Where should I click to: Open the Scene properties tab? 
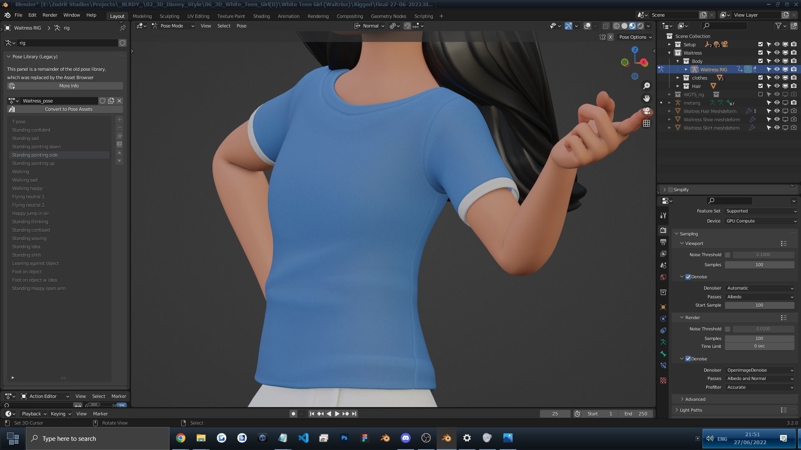(x=663, y=265)
